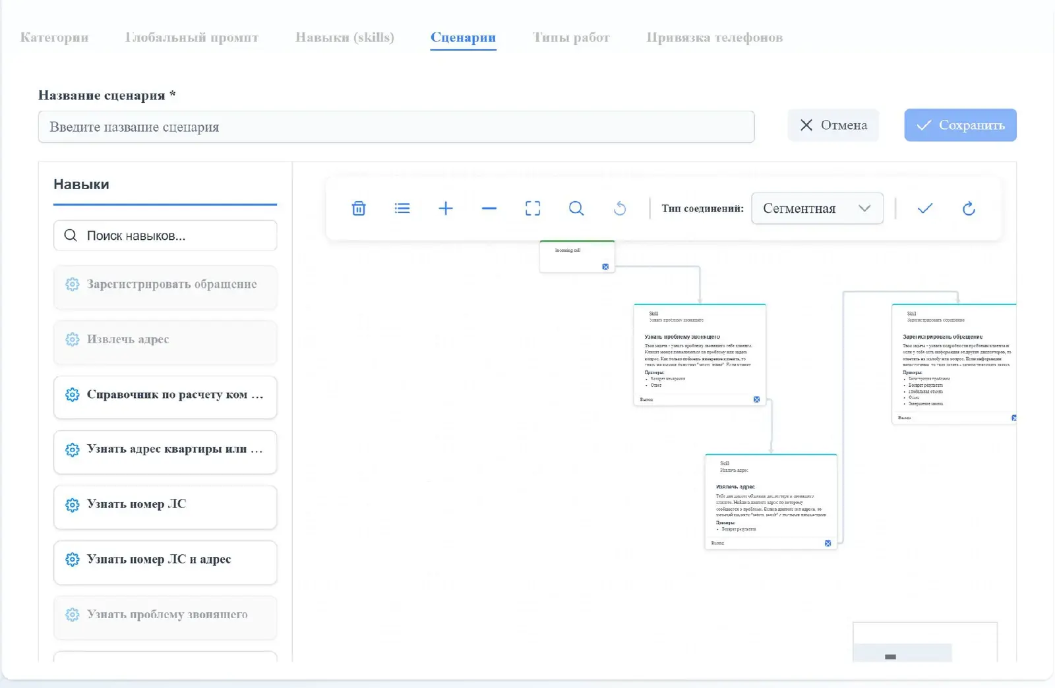This screenshot has height=688, width=1055.
Task: Click gear icon of Узнать адрес квартиры skill
Action: 73,449
